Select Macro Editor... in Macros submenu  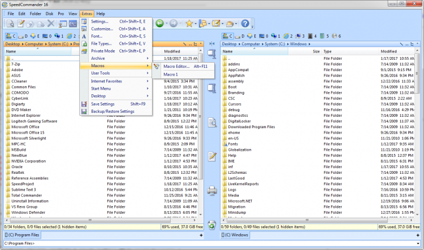(x=184, y=67)
